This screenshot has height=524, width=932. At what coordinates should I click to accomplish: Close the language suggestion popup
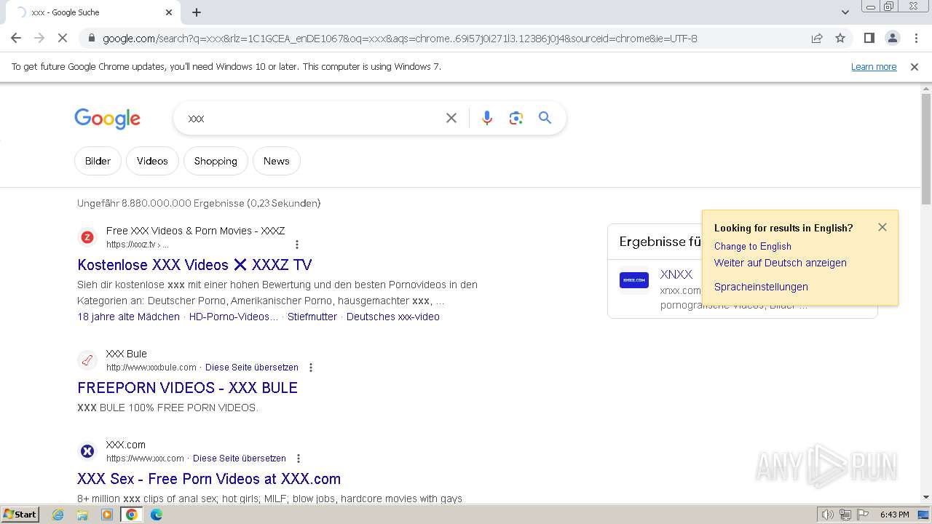click(x=882, y=227)
